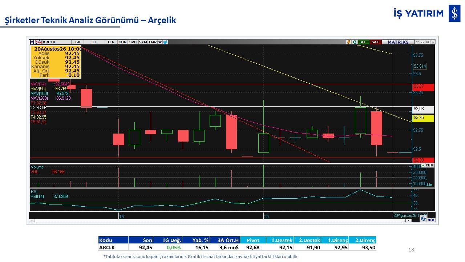The width and height of the screenshot is (465, 262).
Task: Click the scroll-right arrow of the chart scrollbar
Action: [409, 221]
